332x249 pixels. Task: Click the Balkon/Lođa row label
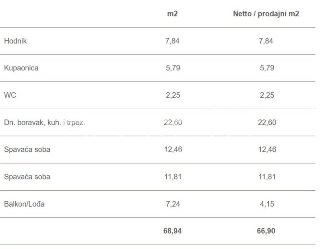pyautogui.click(x=24, y=204)
